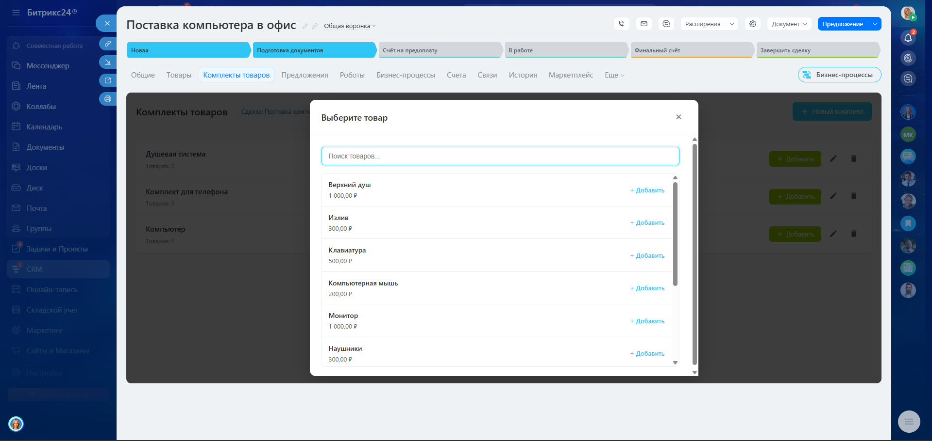
Task: Switch to the История tab
Action: click(523, 75)
